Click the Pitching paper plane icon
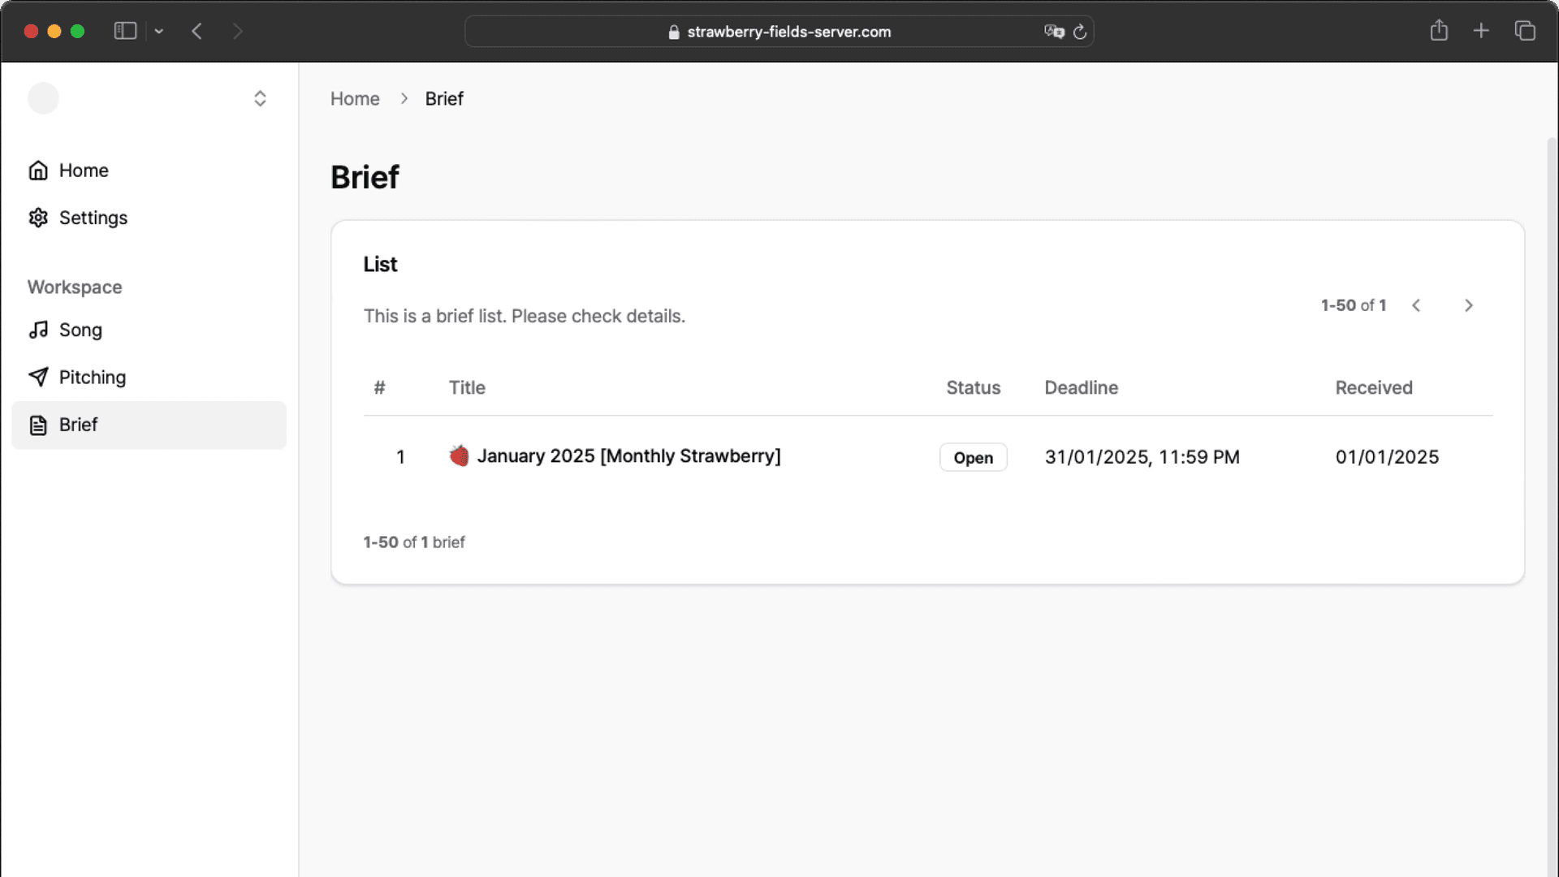 pyautogui.click(x=38, y=377)
